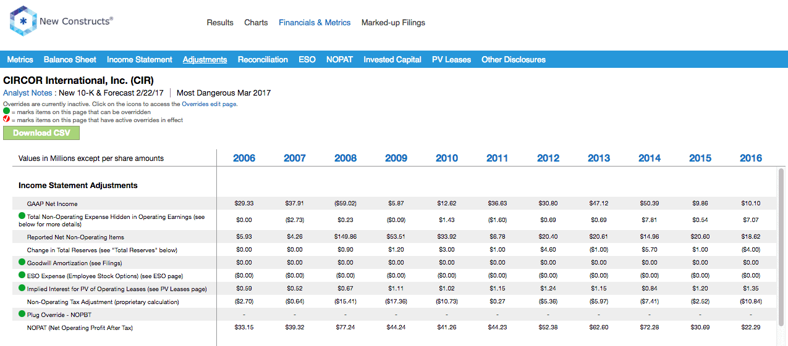Click the Change in Total Reserves label
Viewport: 788px width, 346px height.
(102, 250)
